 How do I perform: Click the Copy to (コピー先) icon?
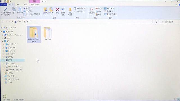tap(51, 10)
